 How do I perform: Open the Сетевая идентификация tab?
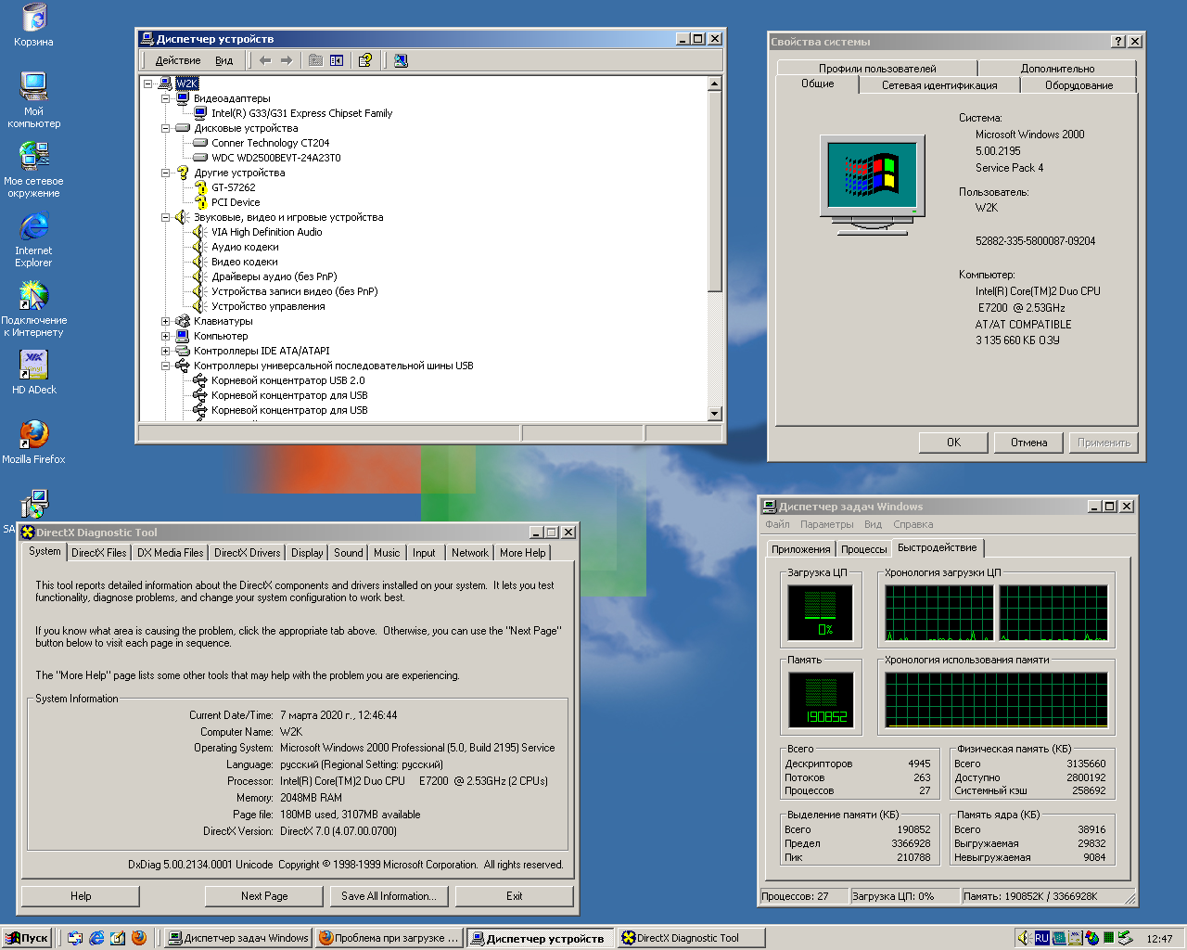point(939,85)
